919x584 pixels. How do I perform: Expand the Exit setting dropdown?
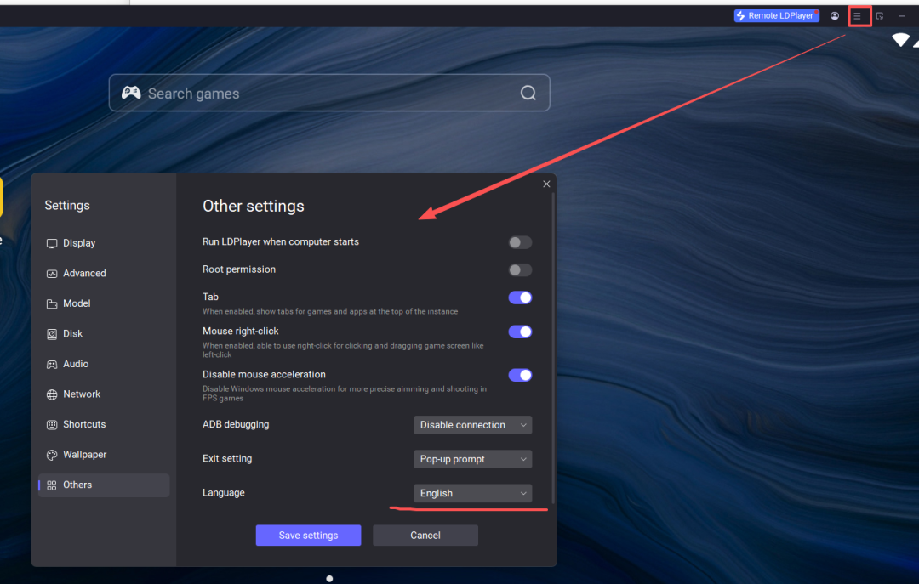click(x=472, y=459)
